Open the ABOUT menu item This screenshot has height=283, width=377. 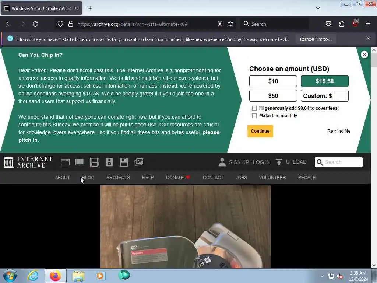pyautogui.click(x=63, y=177)
